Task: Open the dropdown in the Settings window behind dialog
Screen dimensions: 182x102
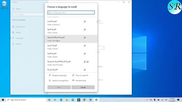Action: (x=101, y=48)
